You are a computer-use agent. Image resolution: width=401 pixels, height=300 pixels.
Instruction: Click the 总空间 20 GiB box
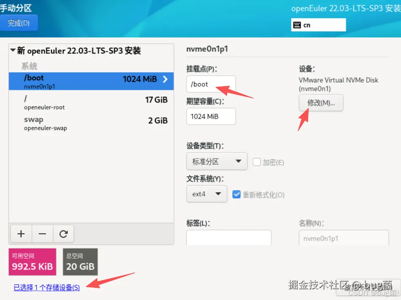click(x=80, y=262)
